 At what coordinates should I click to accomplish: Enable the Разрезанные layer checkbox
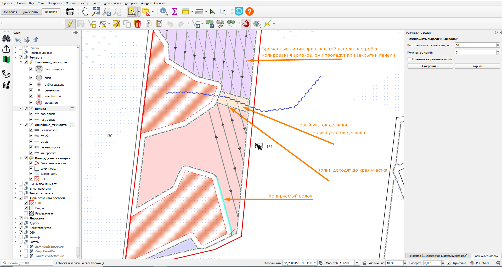(26, 213)
